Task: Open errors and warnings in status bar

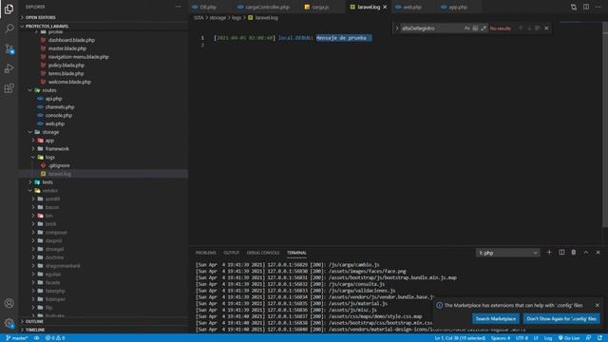Action: pos(55,338)
